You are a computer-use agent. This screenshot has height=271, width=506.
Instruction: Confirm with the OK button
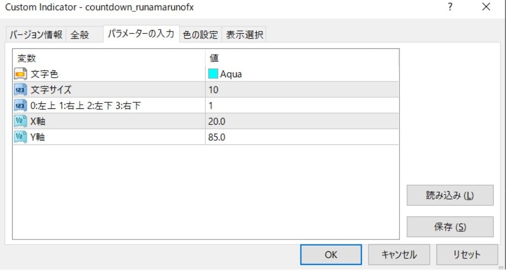[331, 255]
